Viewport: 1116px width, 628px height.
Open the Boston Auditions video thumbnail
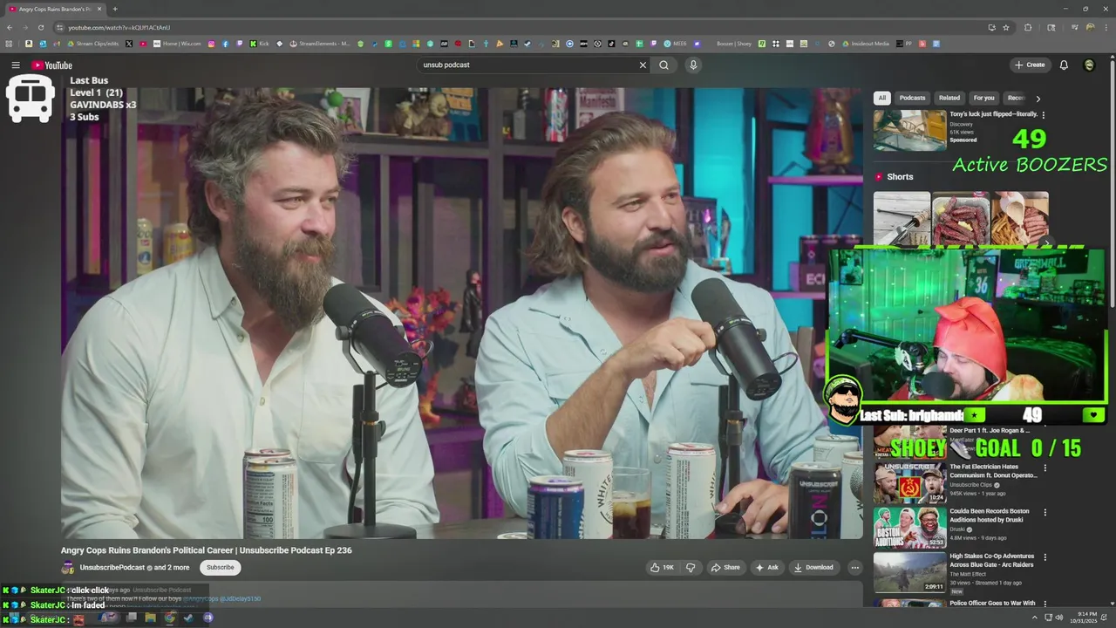[x=909, y=528]
